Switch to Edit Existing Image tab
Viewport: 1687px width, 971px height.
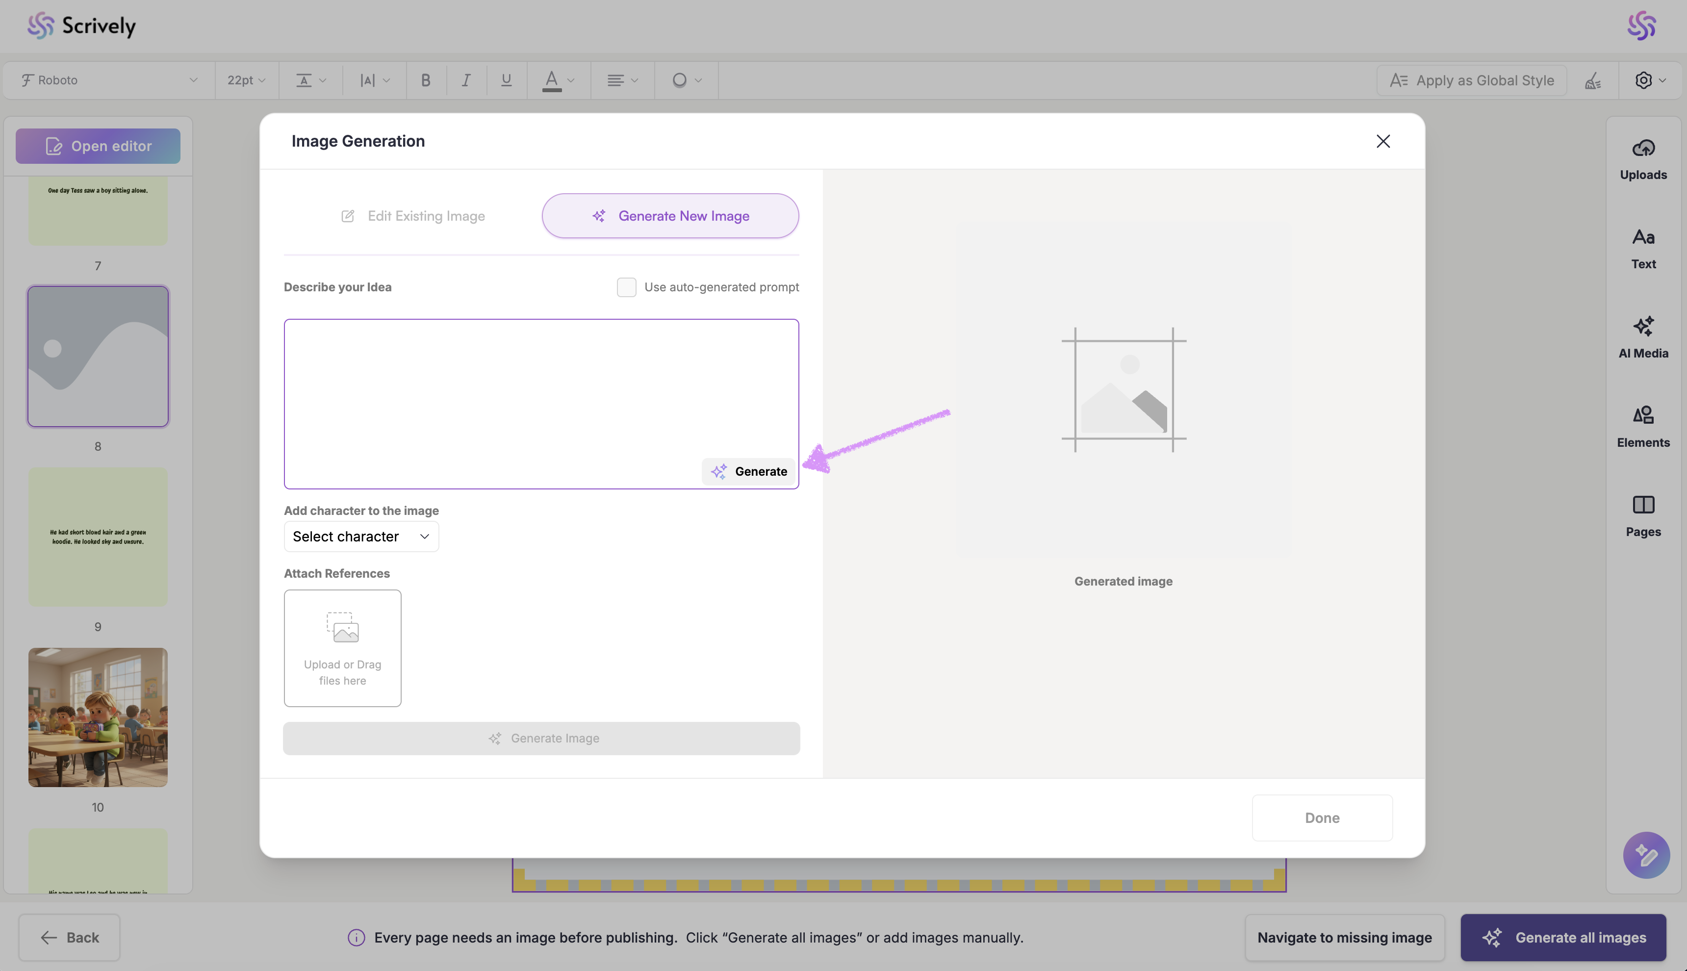[413, 216]
